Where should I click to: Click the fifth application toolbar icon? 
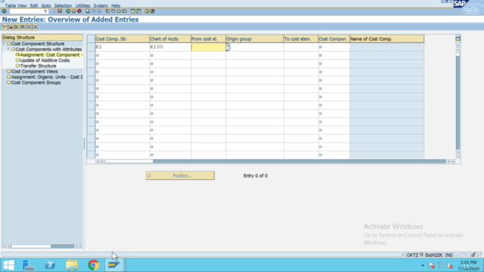pyautogui.click(x=29, y=27)
